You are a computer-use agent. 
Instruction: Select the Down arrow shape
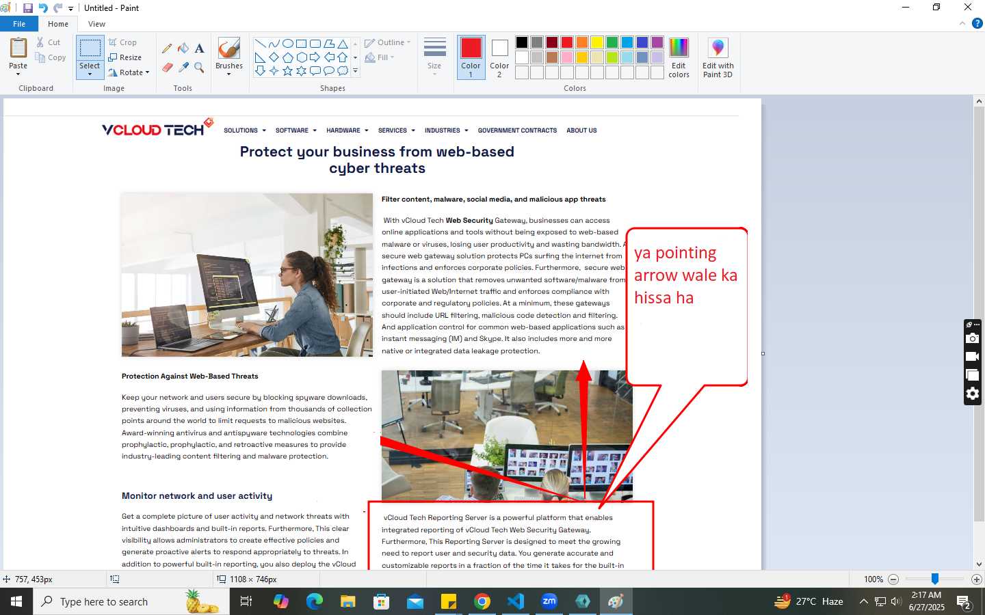coord(260,71)
